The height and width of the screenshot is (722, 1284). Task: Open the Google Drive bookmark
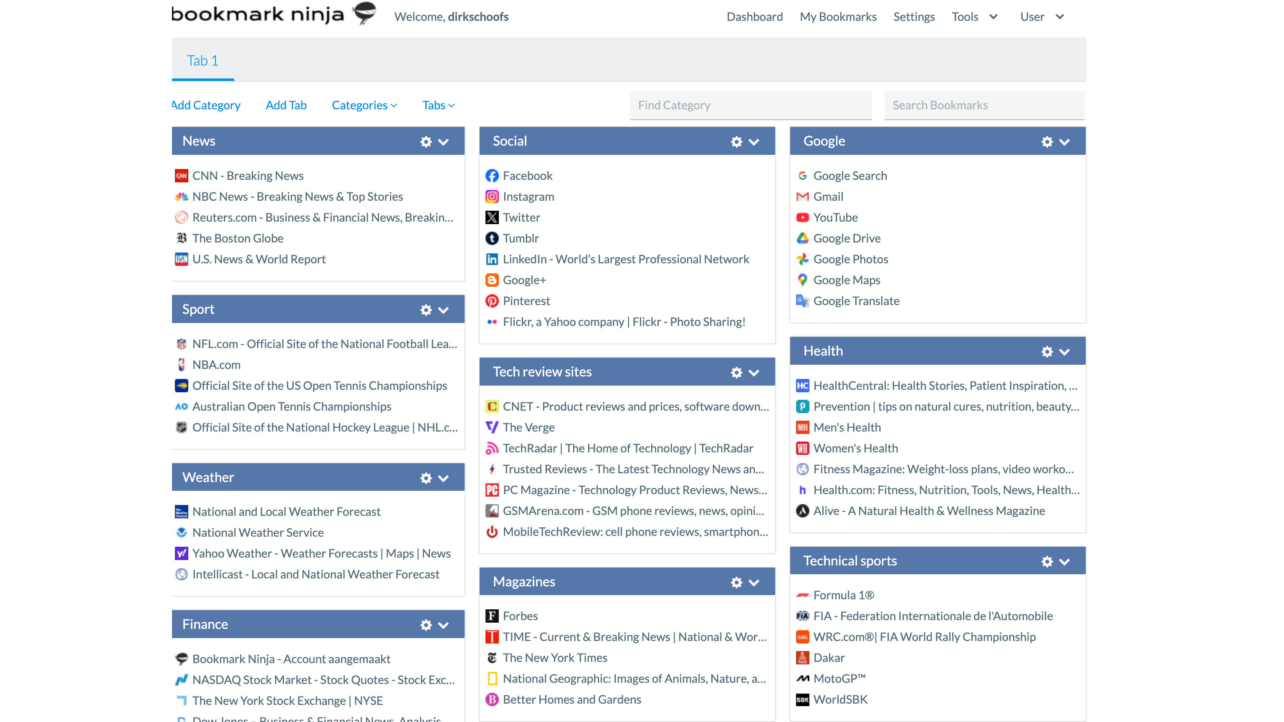point(847,238)
